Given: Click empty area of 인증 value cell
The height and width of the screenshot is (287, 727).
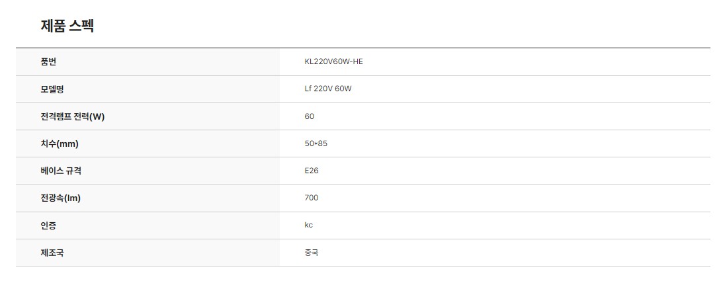Looking at the screenshot, I should click(533, 225).
